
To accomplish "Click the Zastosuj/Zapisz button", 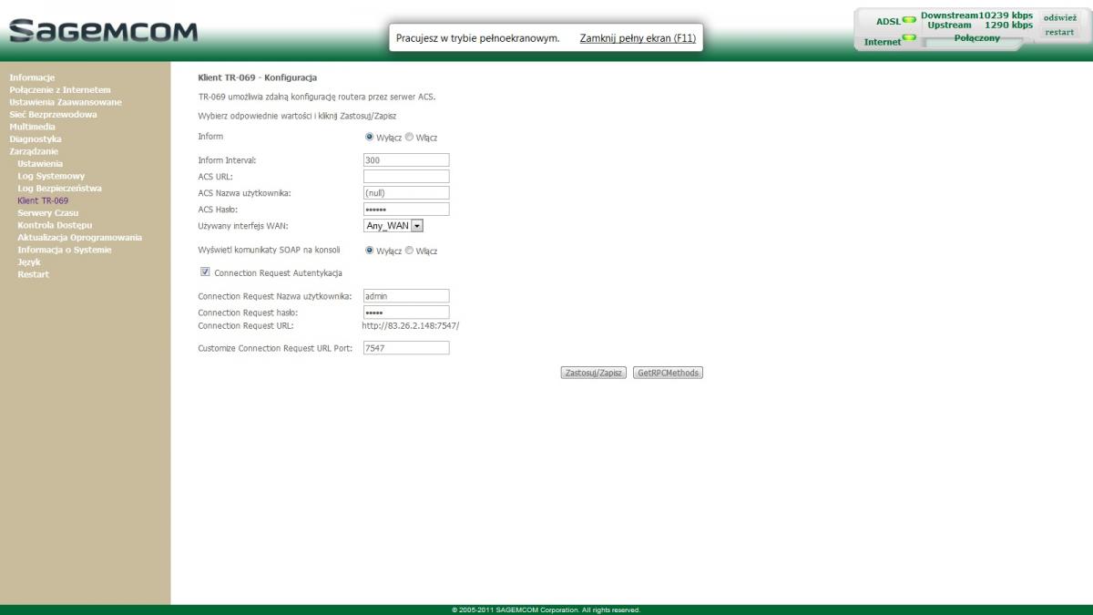I will (593, 373).
